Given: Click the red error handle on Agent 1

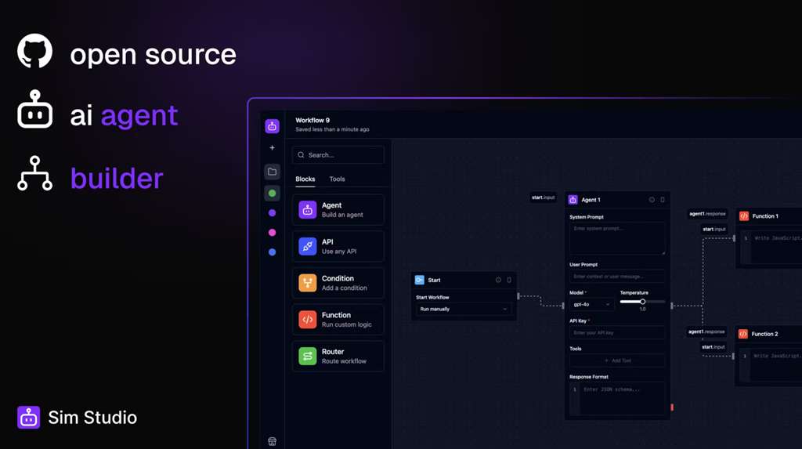Looking at the screenshot, I should [672, 407].
